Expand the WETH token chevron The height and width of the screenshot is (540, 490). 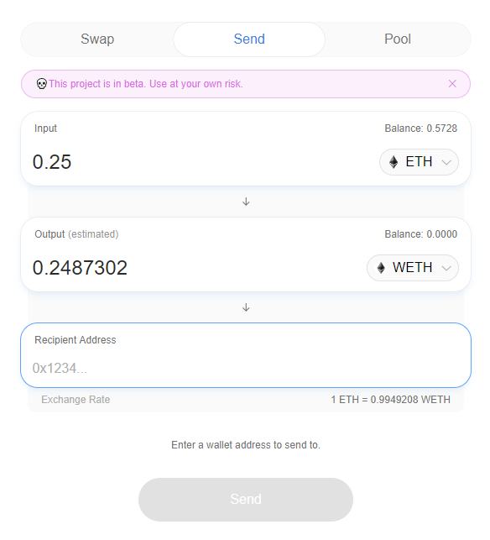(446, 268)
